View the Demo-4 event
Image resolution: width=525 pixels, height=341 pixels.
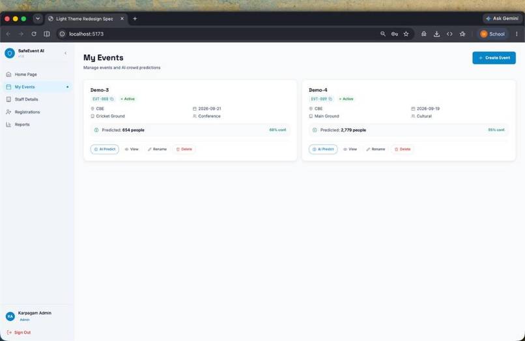tap(350, 149)
